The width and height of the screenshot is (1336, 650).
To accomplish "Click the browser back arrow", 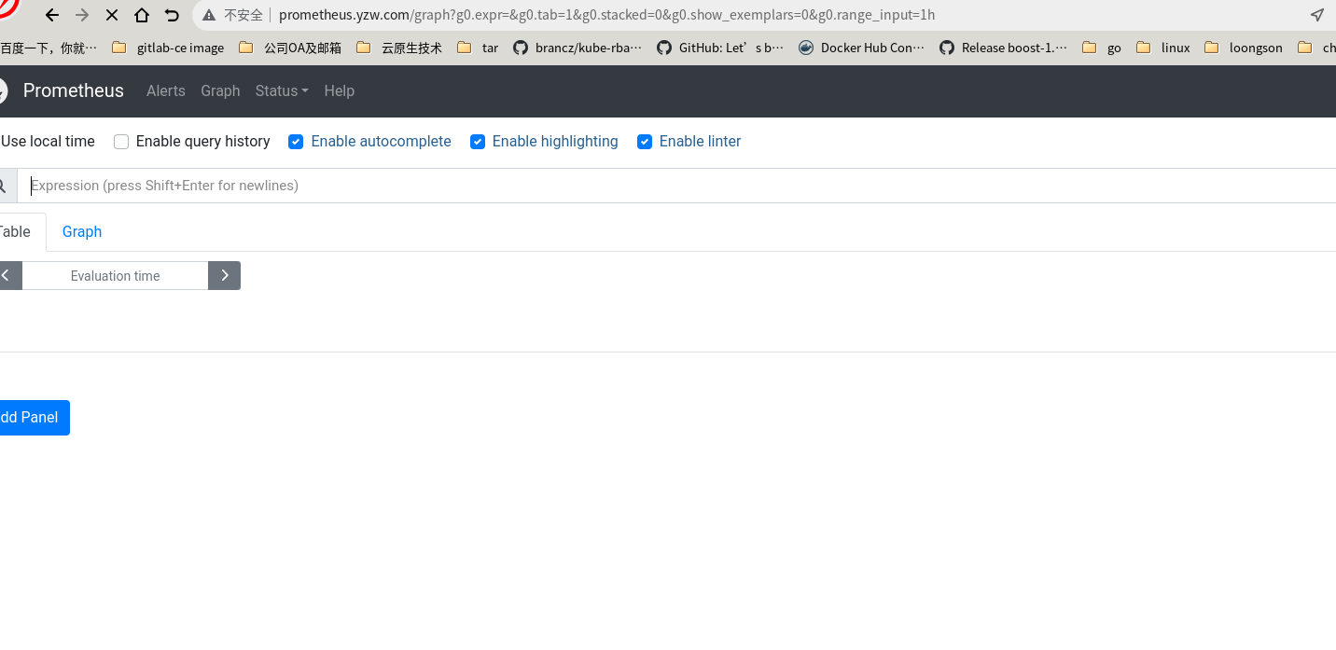I will [52, 15].
